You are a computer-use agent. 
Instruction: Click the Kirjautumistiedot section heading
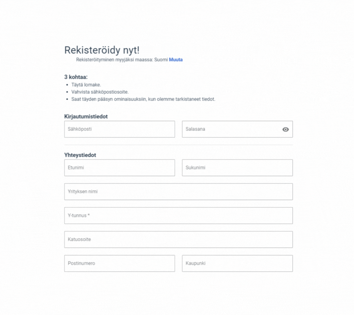(x=86, y=117)
